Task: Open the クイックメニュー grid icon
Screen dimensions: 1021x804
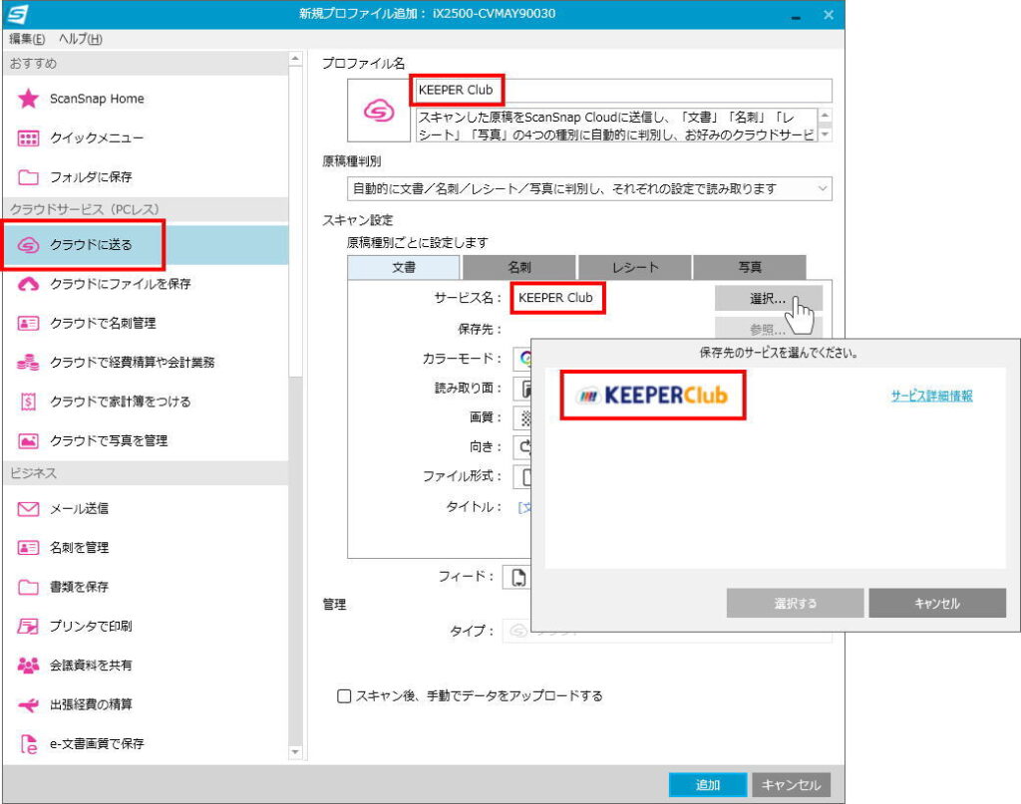Action: (29, 137)
